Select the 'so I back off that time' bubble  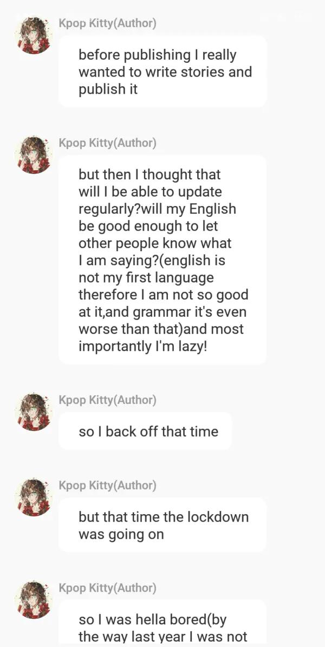click(145, 432)
